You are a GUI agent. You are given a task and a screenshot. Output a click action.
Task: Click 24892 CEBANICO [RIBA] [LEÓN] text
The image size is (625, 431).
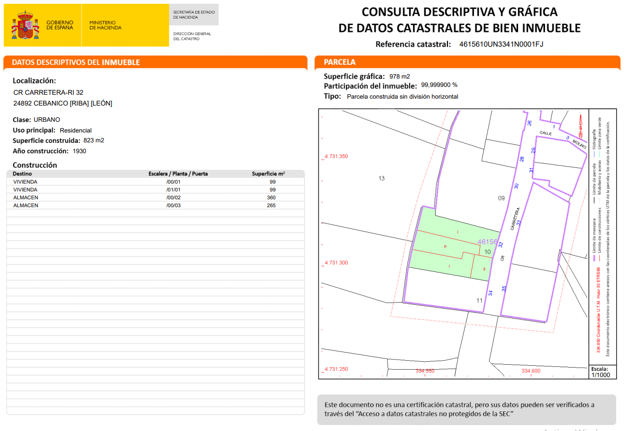(x=63, y=103)
